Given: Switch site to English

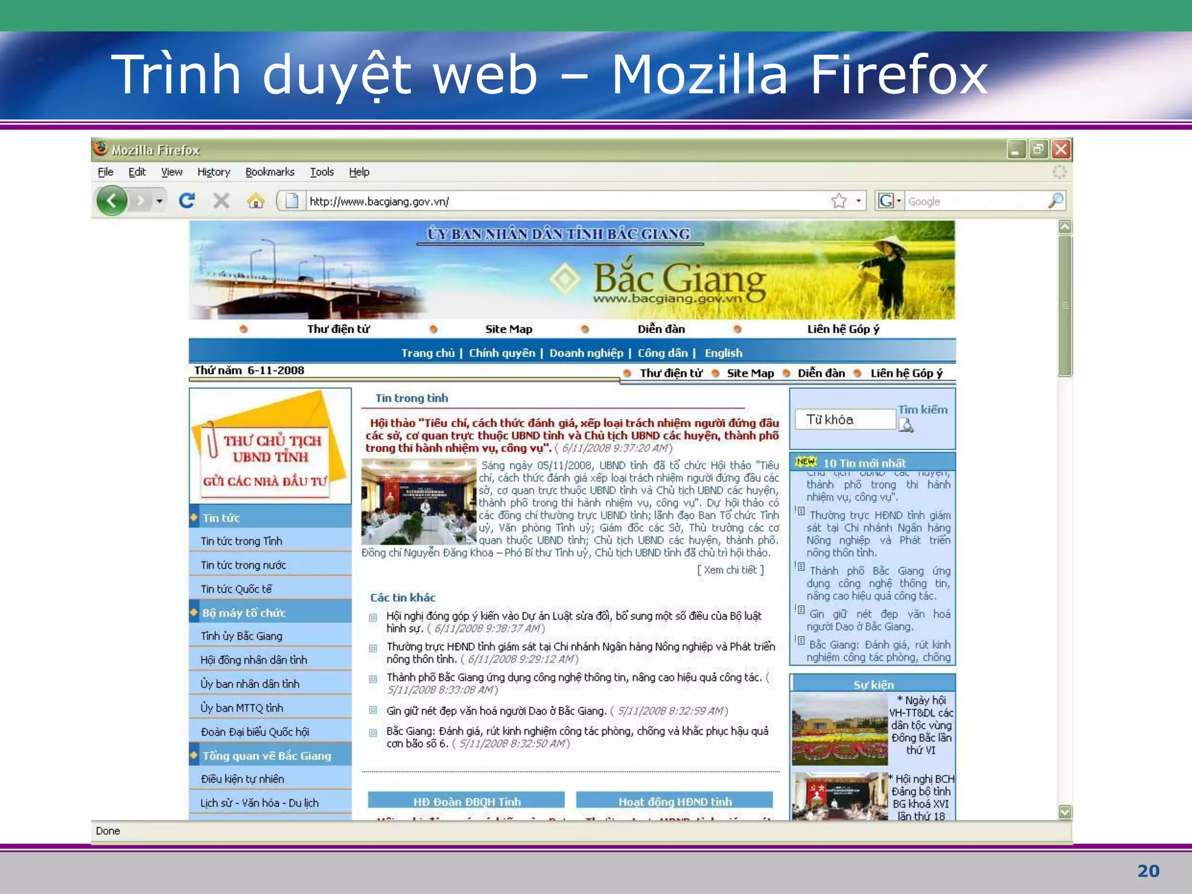Looking at the screenshot, I should [723, 353].
